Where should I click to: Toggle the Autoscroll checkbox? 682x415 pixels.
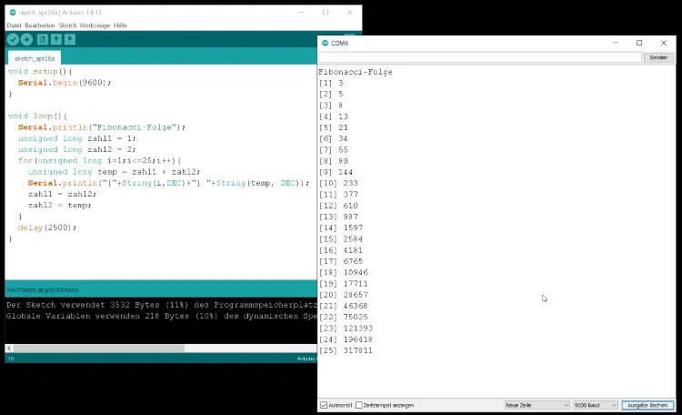[x=324, y=405]
